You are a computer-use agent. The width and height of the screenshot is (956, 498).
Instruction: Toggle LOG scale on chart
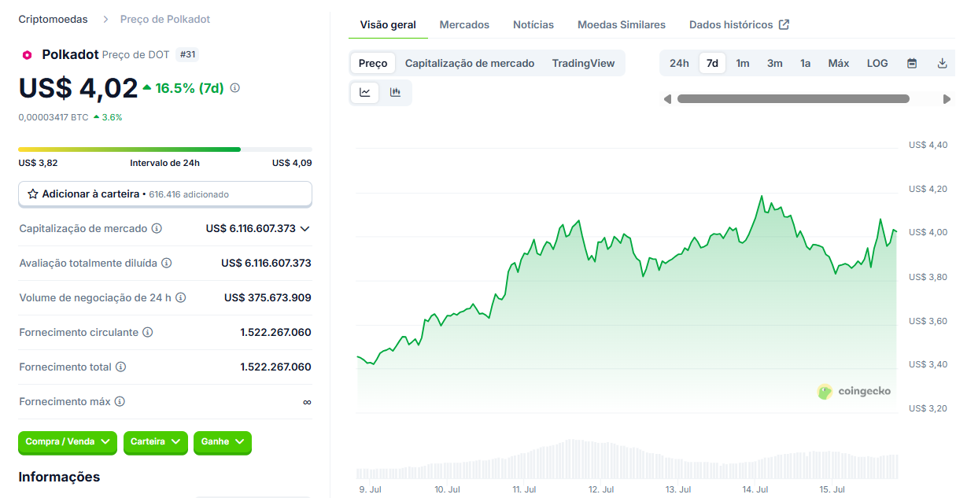pyautogui.click(x=877, y=63)
